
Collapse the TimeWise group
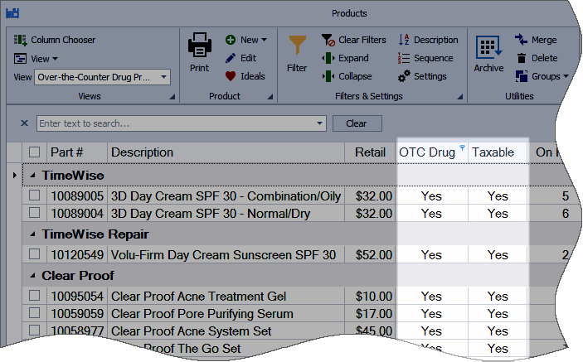click(x=32, y=176)
